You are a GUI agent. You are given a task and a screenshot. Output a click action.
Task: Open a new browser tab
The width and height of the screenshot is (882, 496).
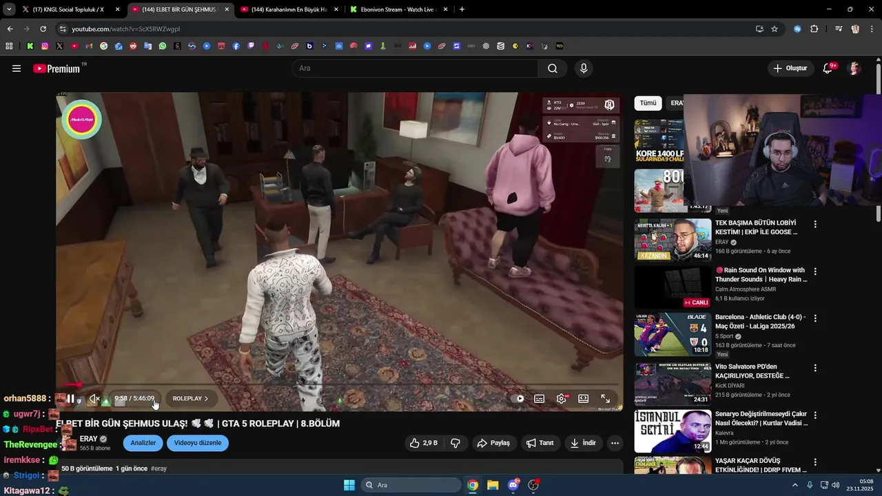coord(462,10)
